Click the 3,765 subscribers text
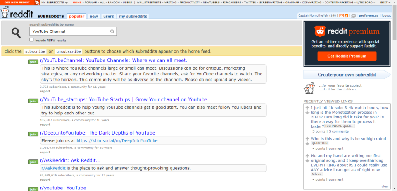397x191 pixels. [x=53, y=87]
